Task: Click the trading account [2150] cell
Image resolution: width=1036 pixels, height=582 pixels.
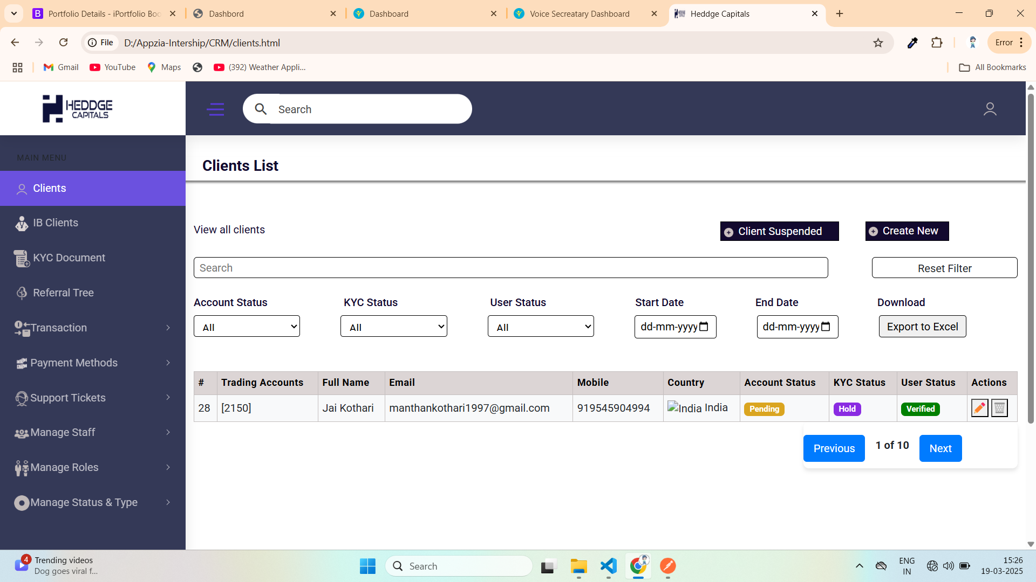Action: point(267,408)
